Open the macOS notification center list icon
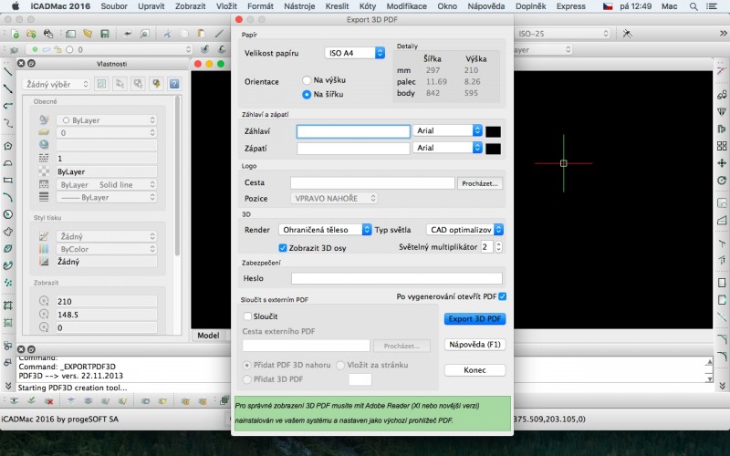 [712, 6]
